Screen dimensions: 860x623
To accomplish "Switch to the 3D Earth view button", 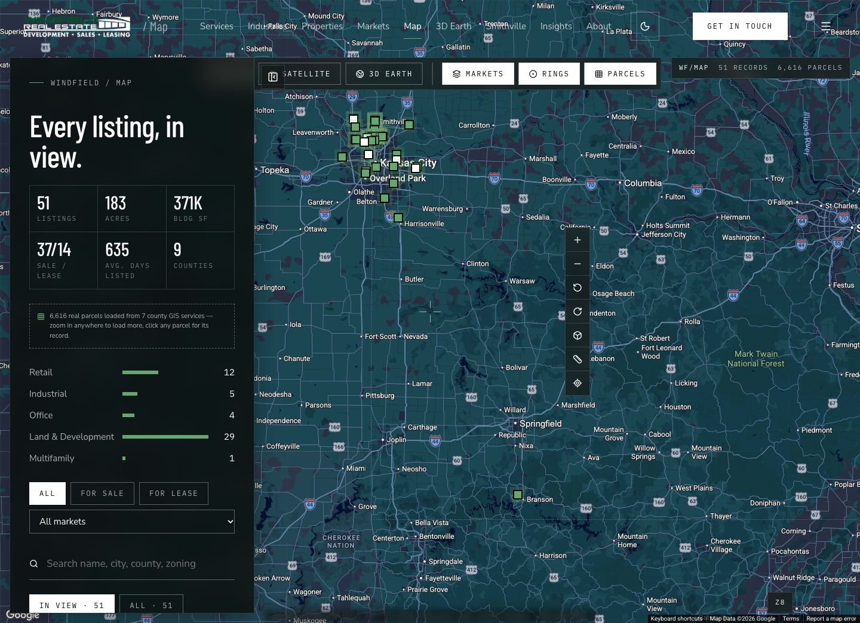I will point(384,74).
